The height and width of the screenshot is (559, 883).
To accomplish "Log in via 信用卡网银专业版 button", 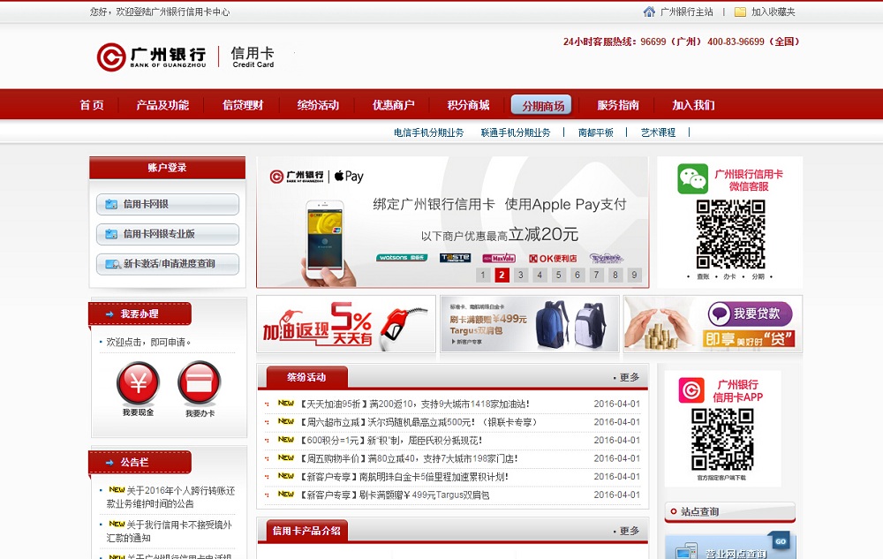I will click(168, 234).
